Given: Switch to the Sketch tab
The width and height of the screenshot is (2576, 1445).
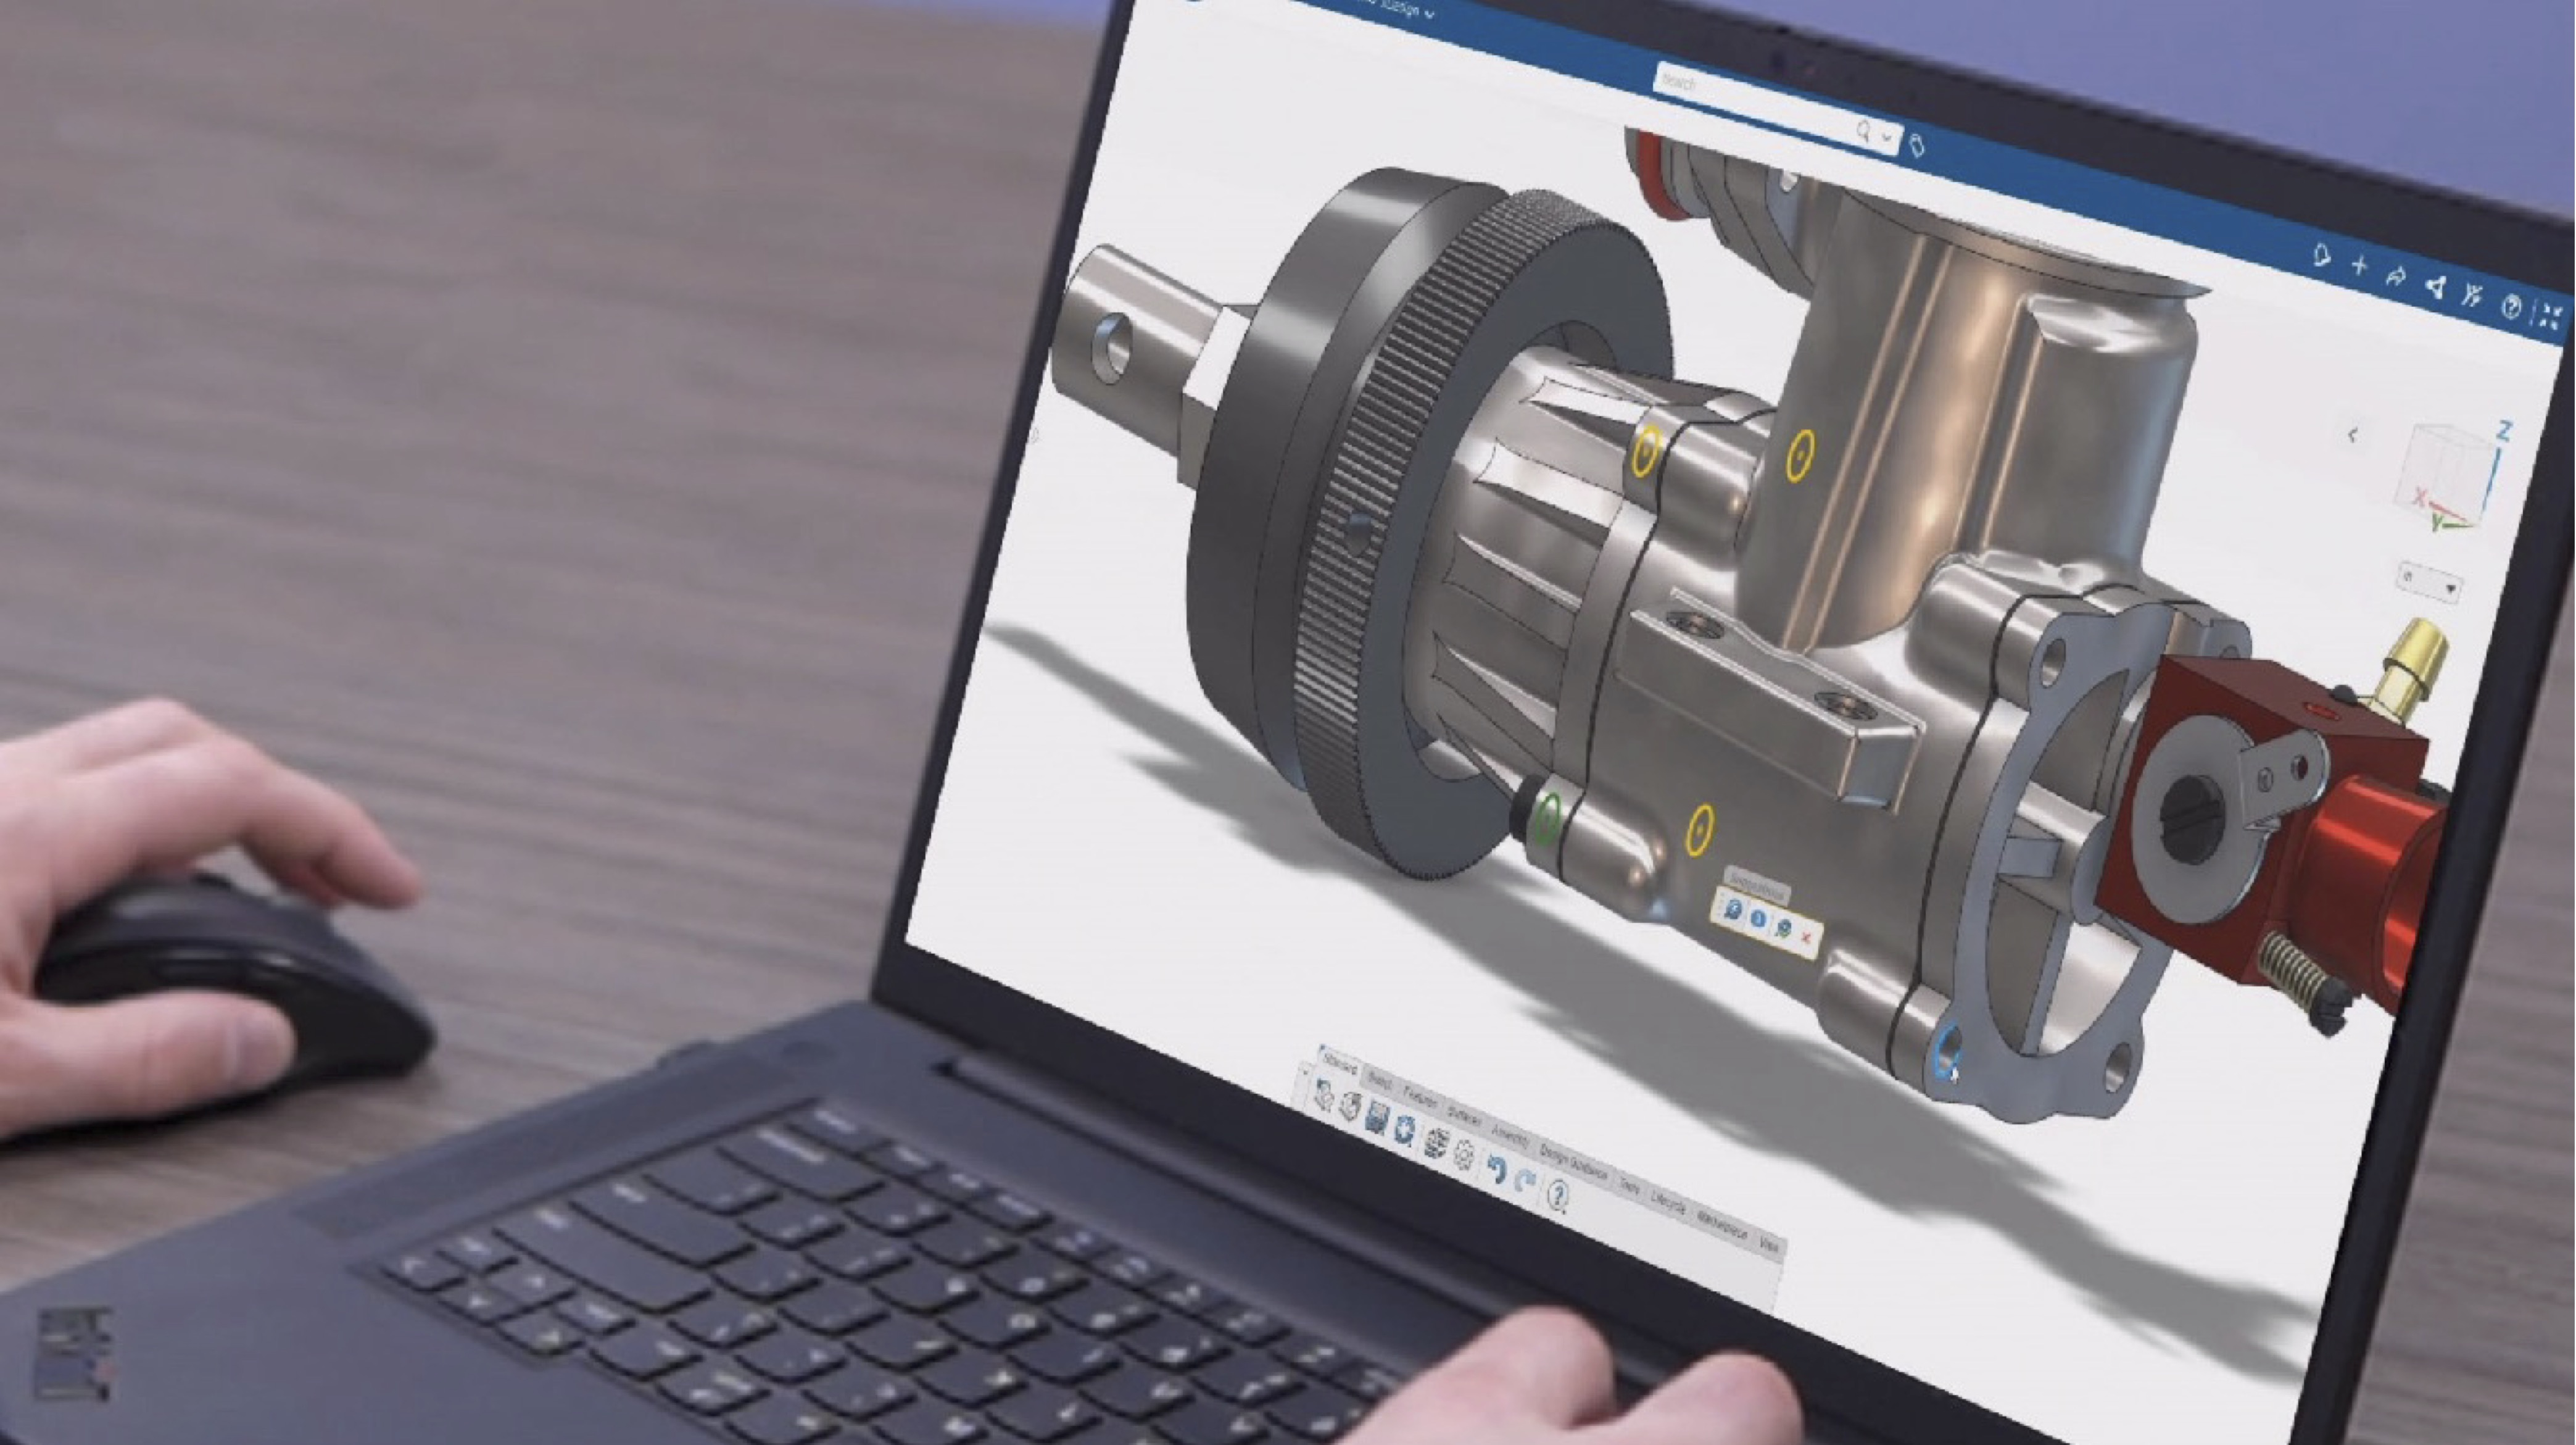Looking at the screenshot, I should [1380, 1081].
